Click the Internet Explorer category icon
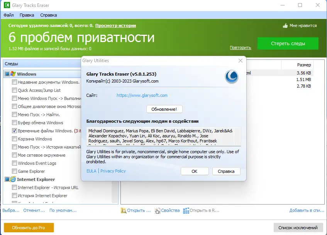Image resolution: width=327 pixels, height=235 pixels. [x=13, y=179]
